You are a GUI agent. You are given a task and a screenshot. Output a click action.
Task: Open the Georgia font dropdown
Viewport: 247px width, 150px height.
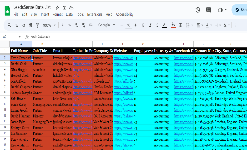point(106,25)
